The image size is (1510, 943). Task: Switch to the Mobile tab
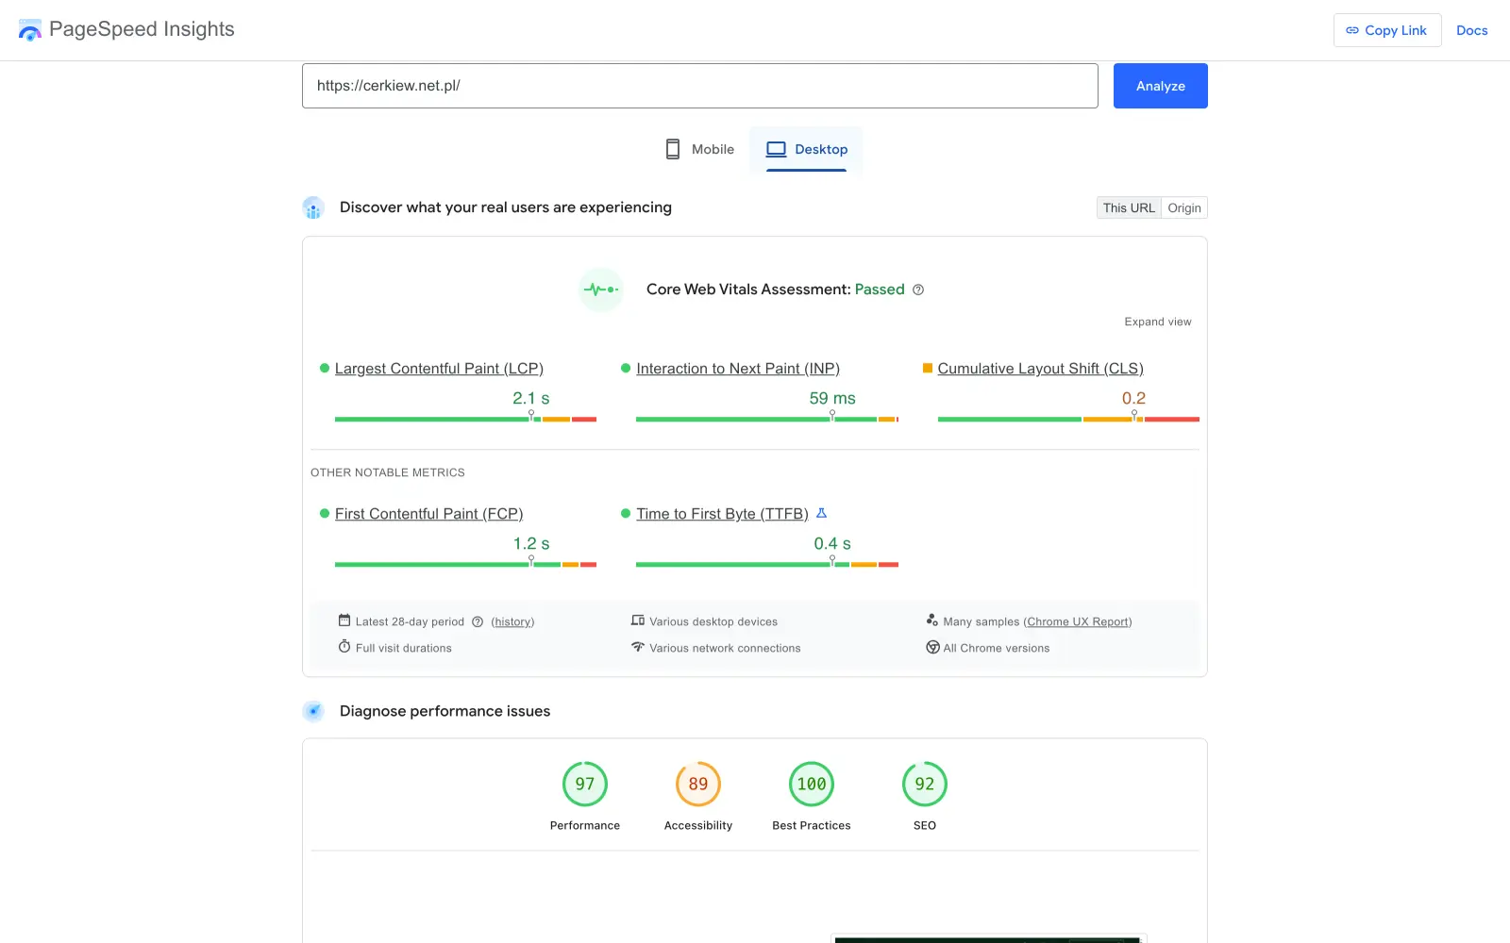click(x=699, y=149)
